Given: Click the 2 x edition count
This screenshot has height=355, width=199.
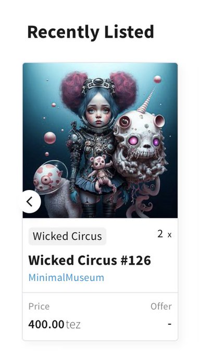Looking at the screenshot, I should tap(165, 234).
